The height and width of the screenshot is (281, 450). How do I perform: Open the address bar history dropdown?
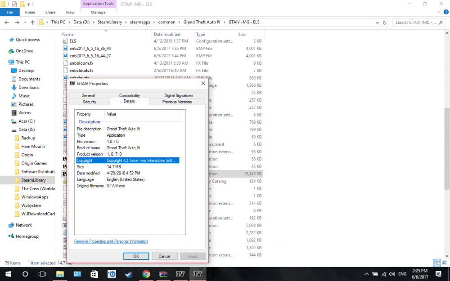click(378, 22)
